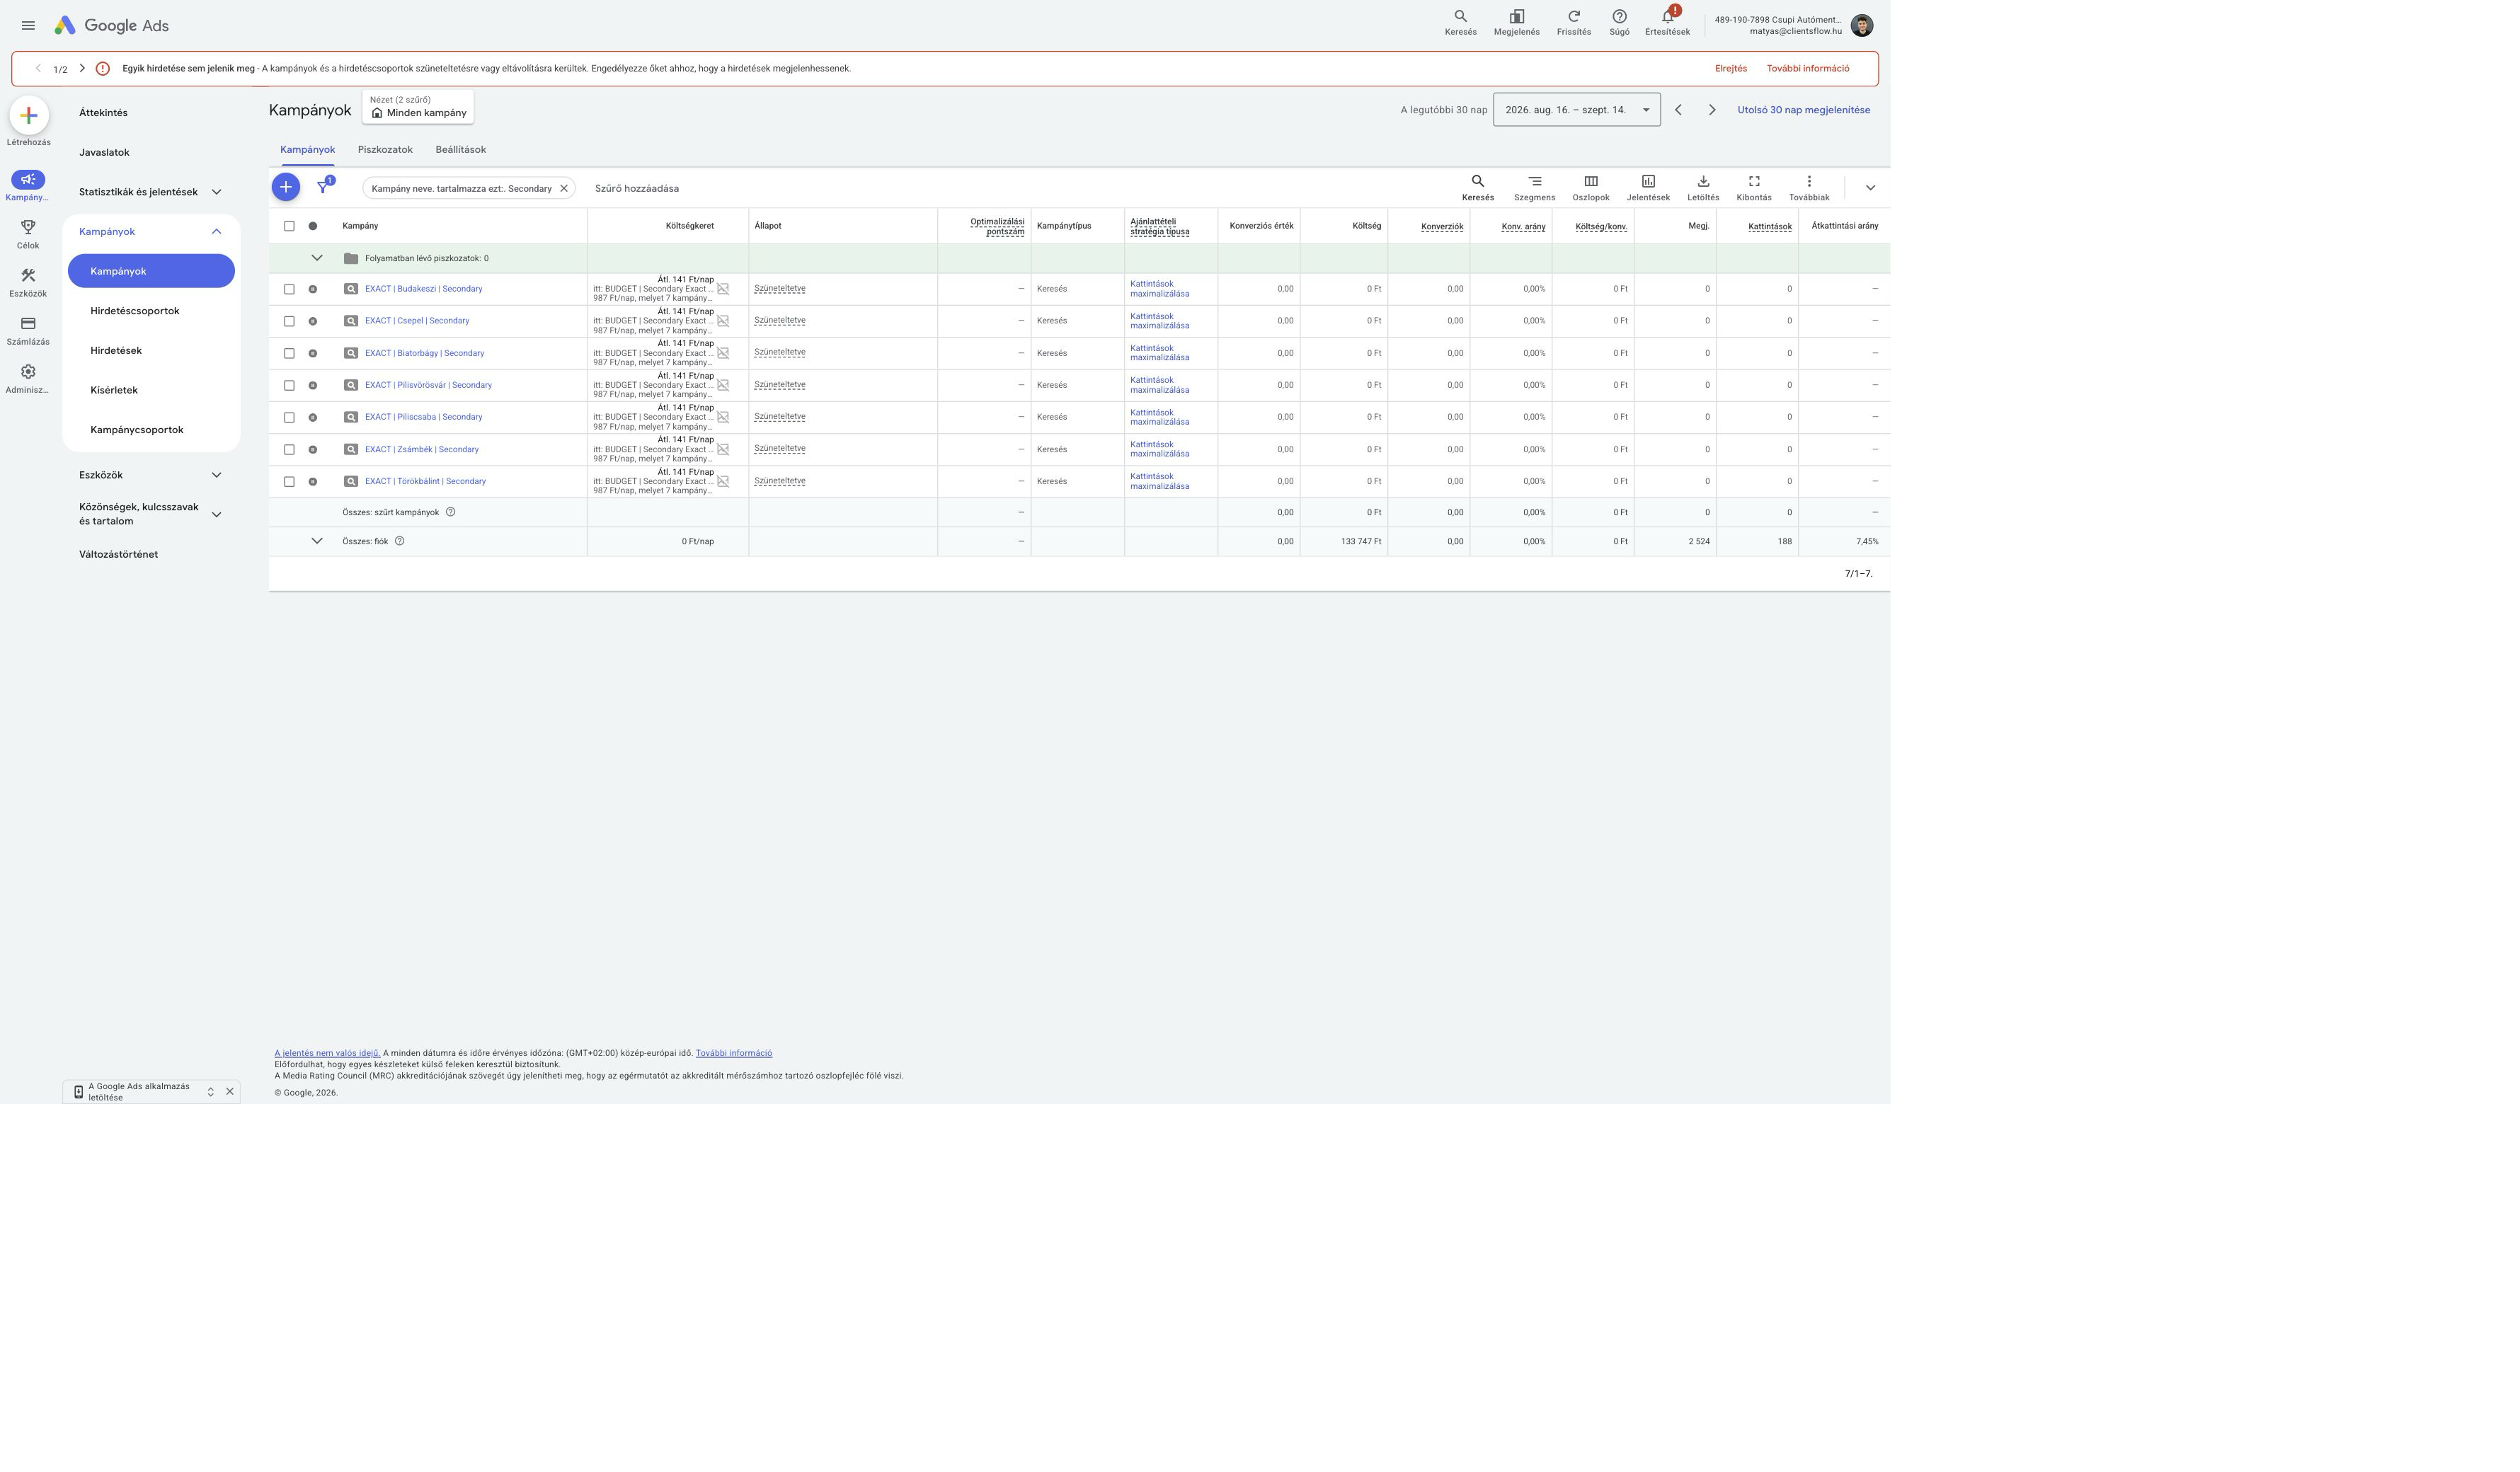Image resolution: width=2520 pixels, height=1472 pixels.
Task: Open Változástörténet in the sidebar
Action: [118, 554]
